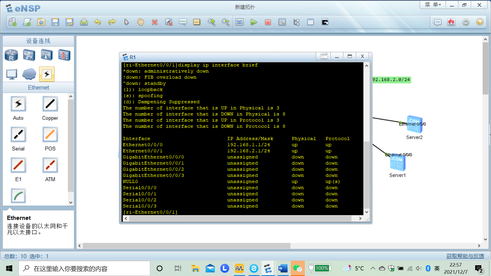Open the 菜单 dropdown menu
Viewport: 491px width, 276px height.
point(433,5)
